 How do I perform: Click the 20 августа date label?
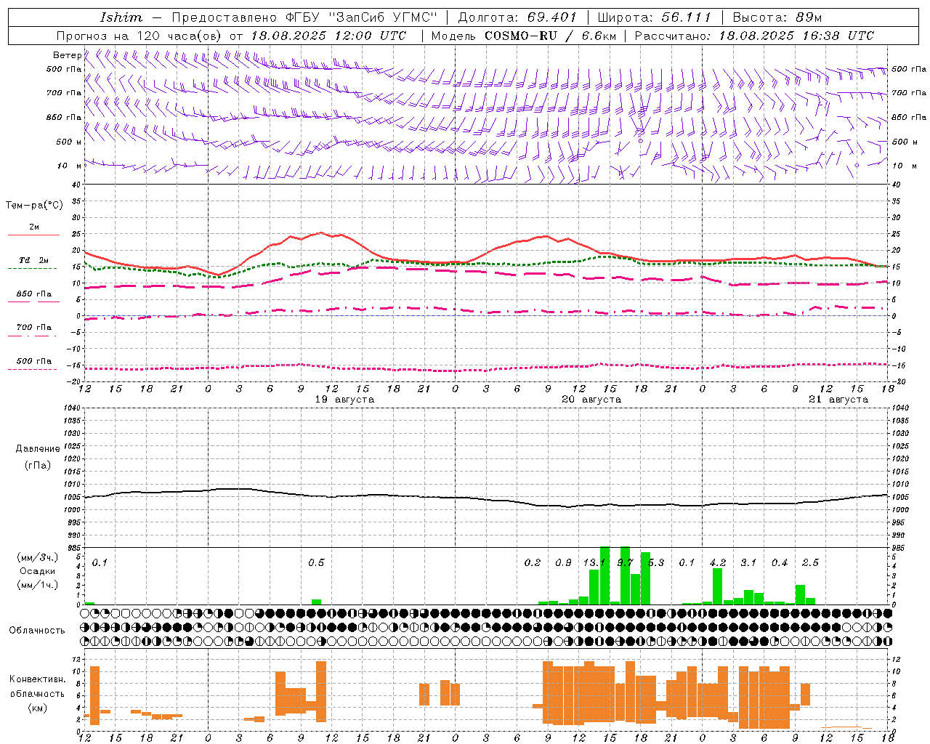click(591, 400)
